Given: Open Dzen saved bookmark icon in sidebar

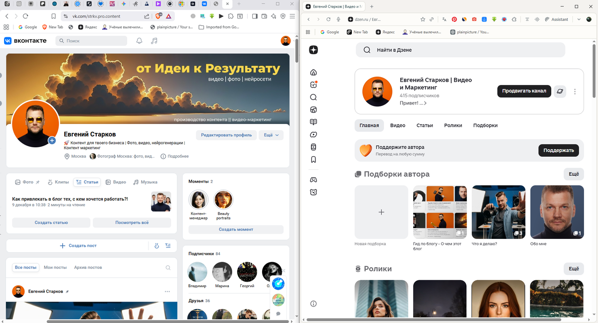Looking at the screenshot, I should [313, 160].
